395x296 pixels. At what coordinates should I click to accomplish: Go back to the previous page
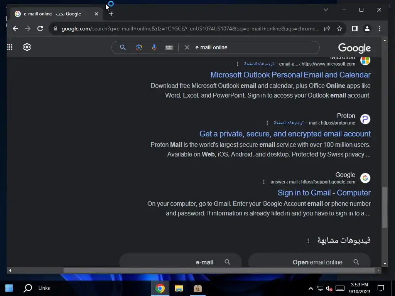tap(15, 29)
